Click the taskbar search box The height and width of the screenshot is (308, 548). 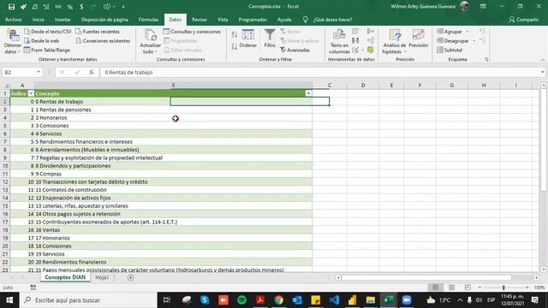point(88,300)
